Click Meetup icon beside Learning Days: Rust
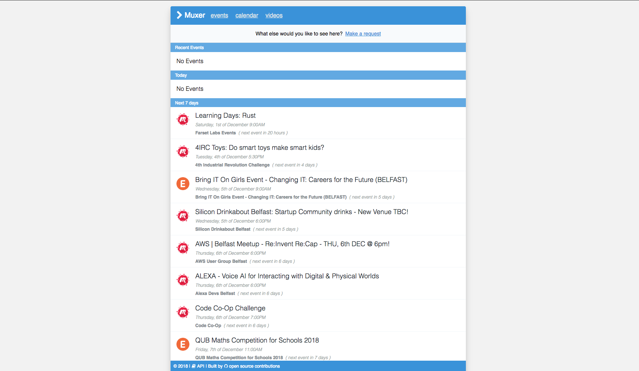The image size is (639, 371). point(183,120)
